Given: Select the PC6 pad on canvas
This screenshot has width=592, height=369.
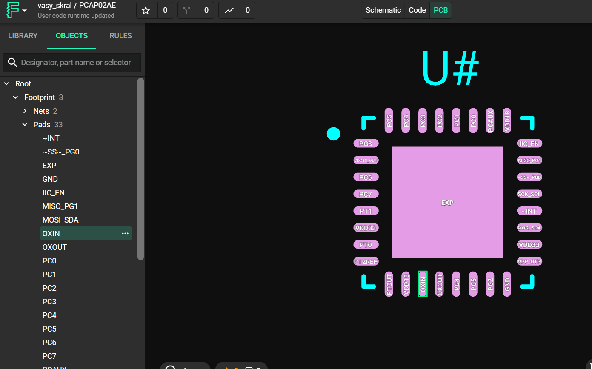Looking at the screenshot, I should pos(366,177).
